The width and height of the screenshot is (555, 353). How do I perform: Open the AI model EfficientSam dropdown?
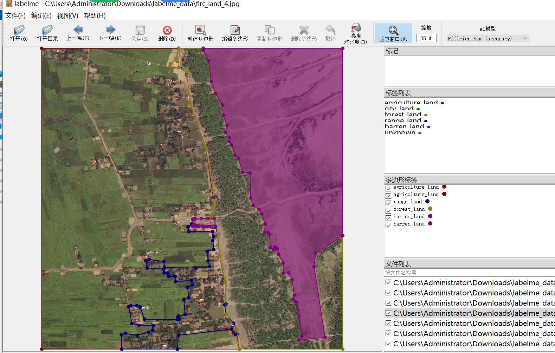(x=488, y=39)
